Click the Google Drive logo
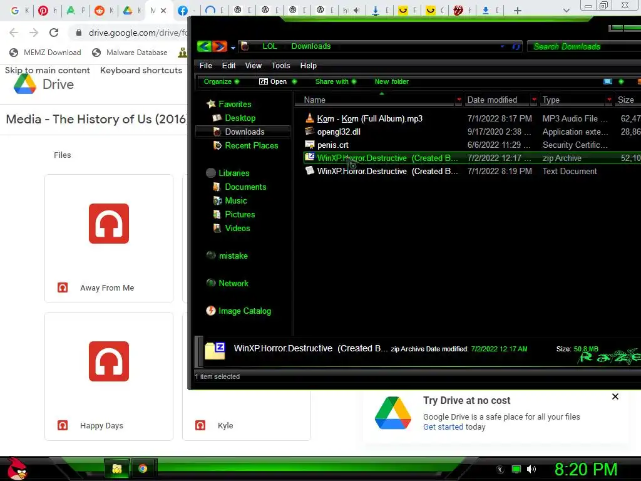 click(x=44, y=85)
